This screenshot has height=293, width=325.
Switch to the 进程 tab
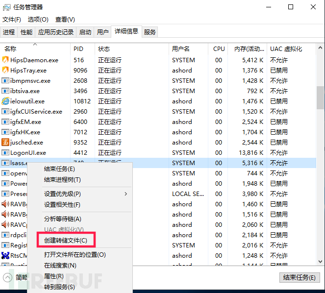9,32
